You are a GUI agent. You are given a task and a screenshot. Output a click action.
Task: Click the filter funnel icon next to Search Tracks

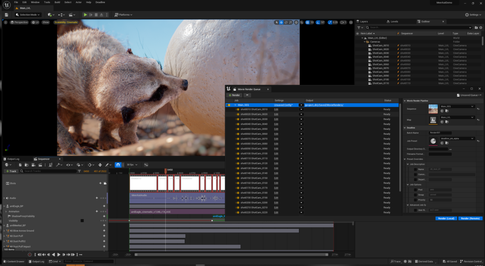79,171
